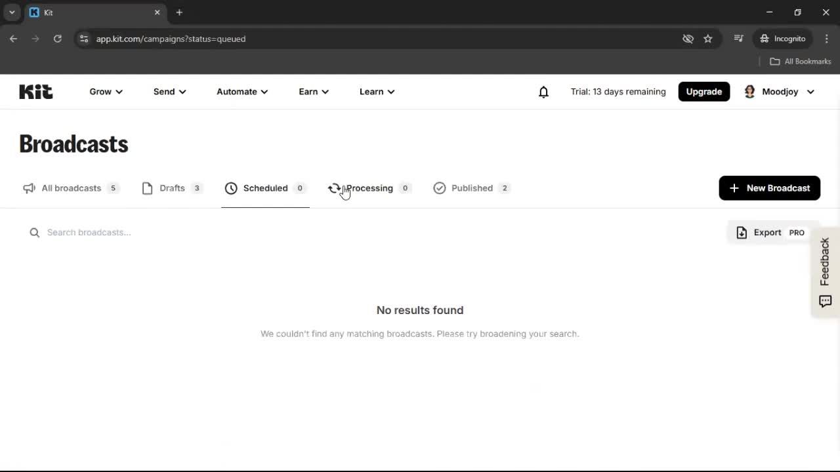
Task: Open the Moodjoy account dropdown
Action: coord(780,92)
